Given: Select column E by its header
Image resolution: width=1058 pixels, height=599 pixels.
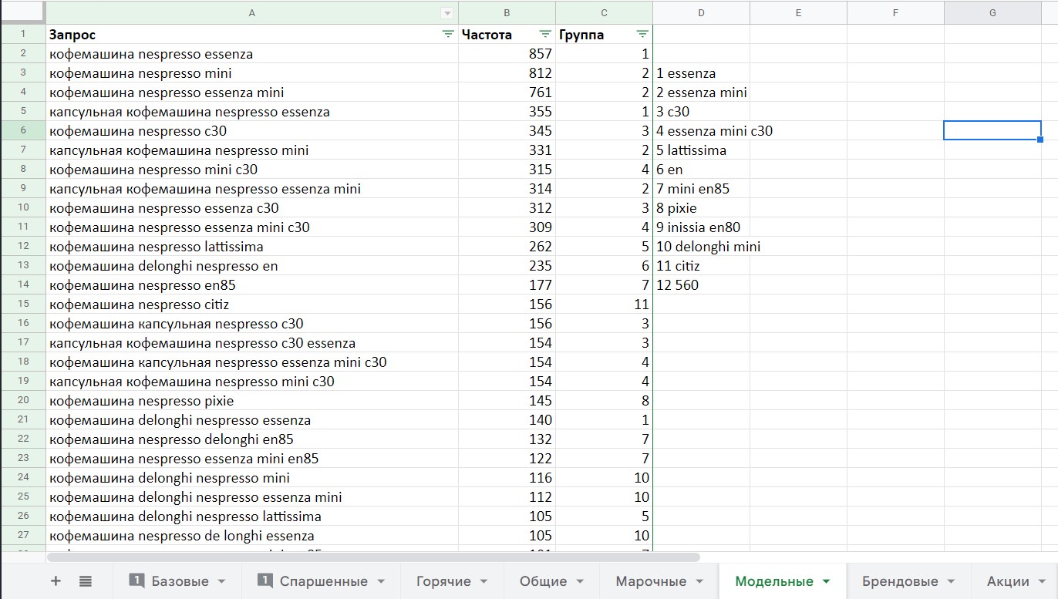Looking at the screenshot, I should [798, 12].
